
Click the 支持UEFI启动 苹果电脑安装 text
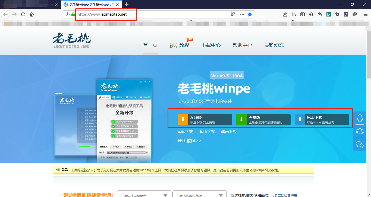click(205, 101)
